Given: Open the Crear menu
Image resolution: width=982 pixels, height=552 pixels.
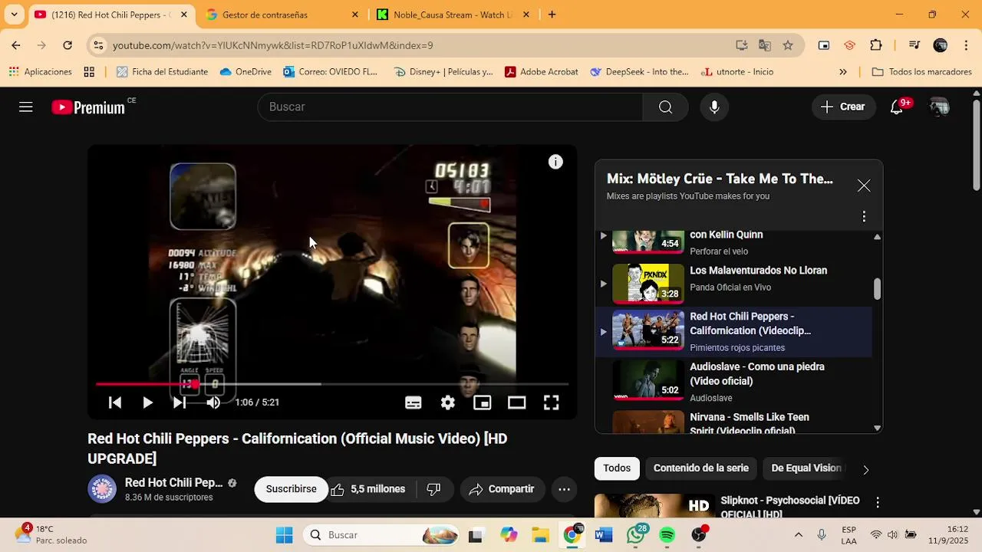Looking at the screenshot, I should (x=843, y=107).
